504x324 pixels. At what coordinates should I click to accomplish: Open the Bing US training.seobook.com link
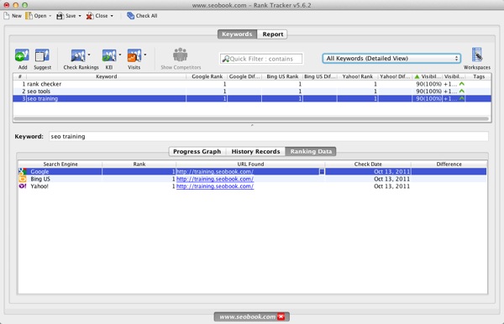215,179
